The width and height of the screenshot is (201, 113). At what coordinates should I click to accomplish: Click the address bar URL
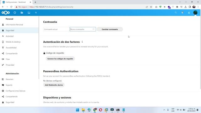[51, 7]
